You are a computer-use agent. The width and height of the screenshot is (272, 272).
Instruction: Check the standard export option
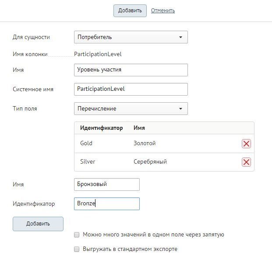(x=77, y=249)
